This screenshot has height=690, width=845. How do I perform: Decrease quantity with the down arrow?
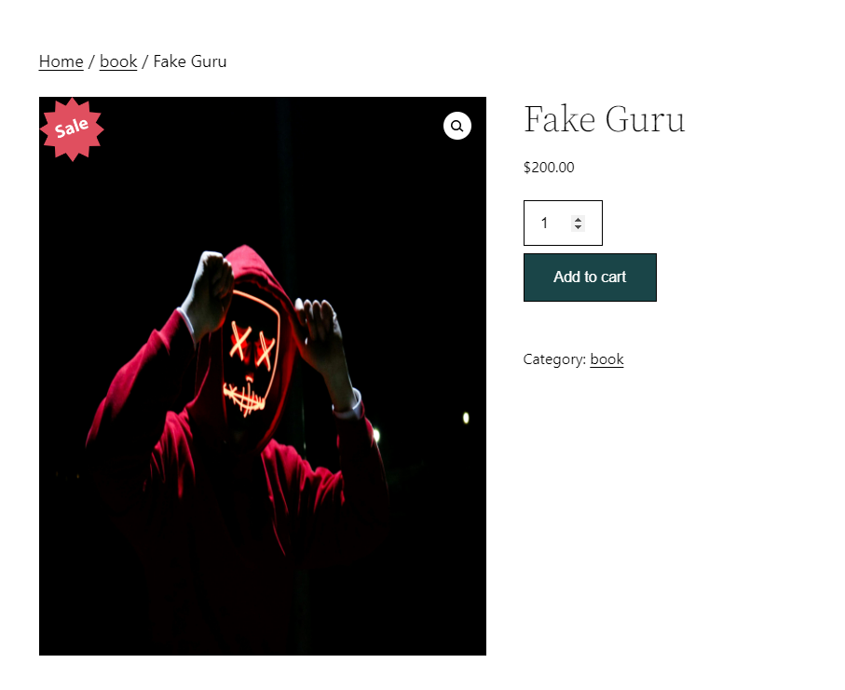(578, 227)
